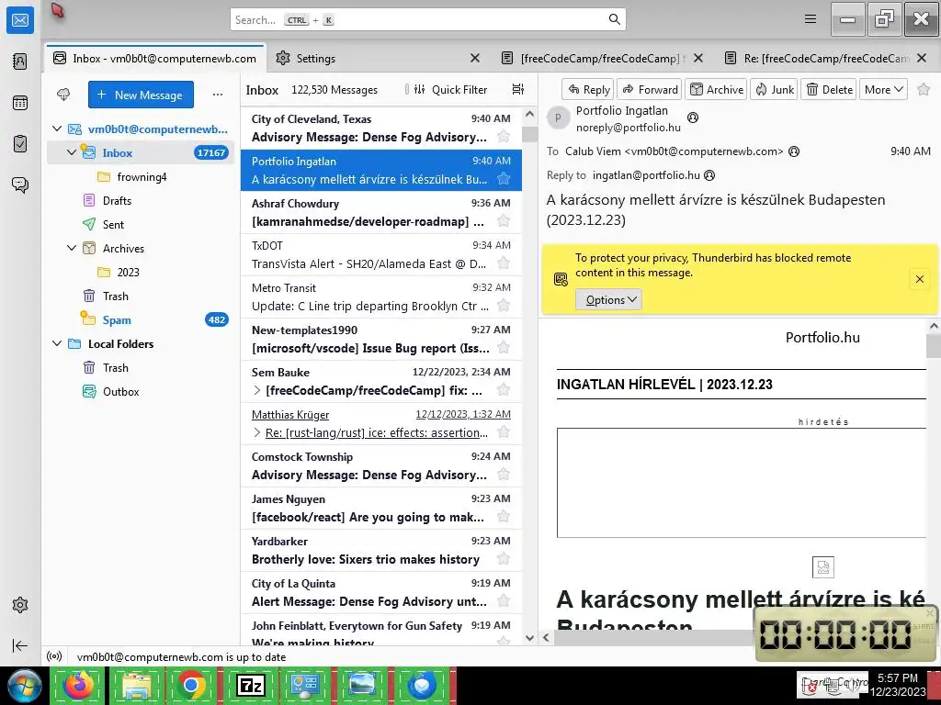The width and height of the screenshot is (941, 705).
Task: Click the New Message button
Action: point(141,95)
